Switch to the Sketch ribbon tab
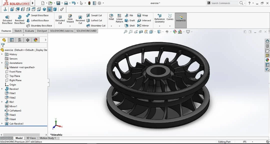 (18, 31)
